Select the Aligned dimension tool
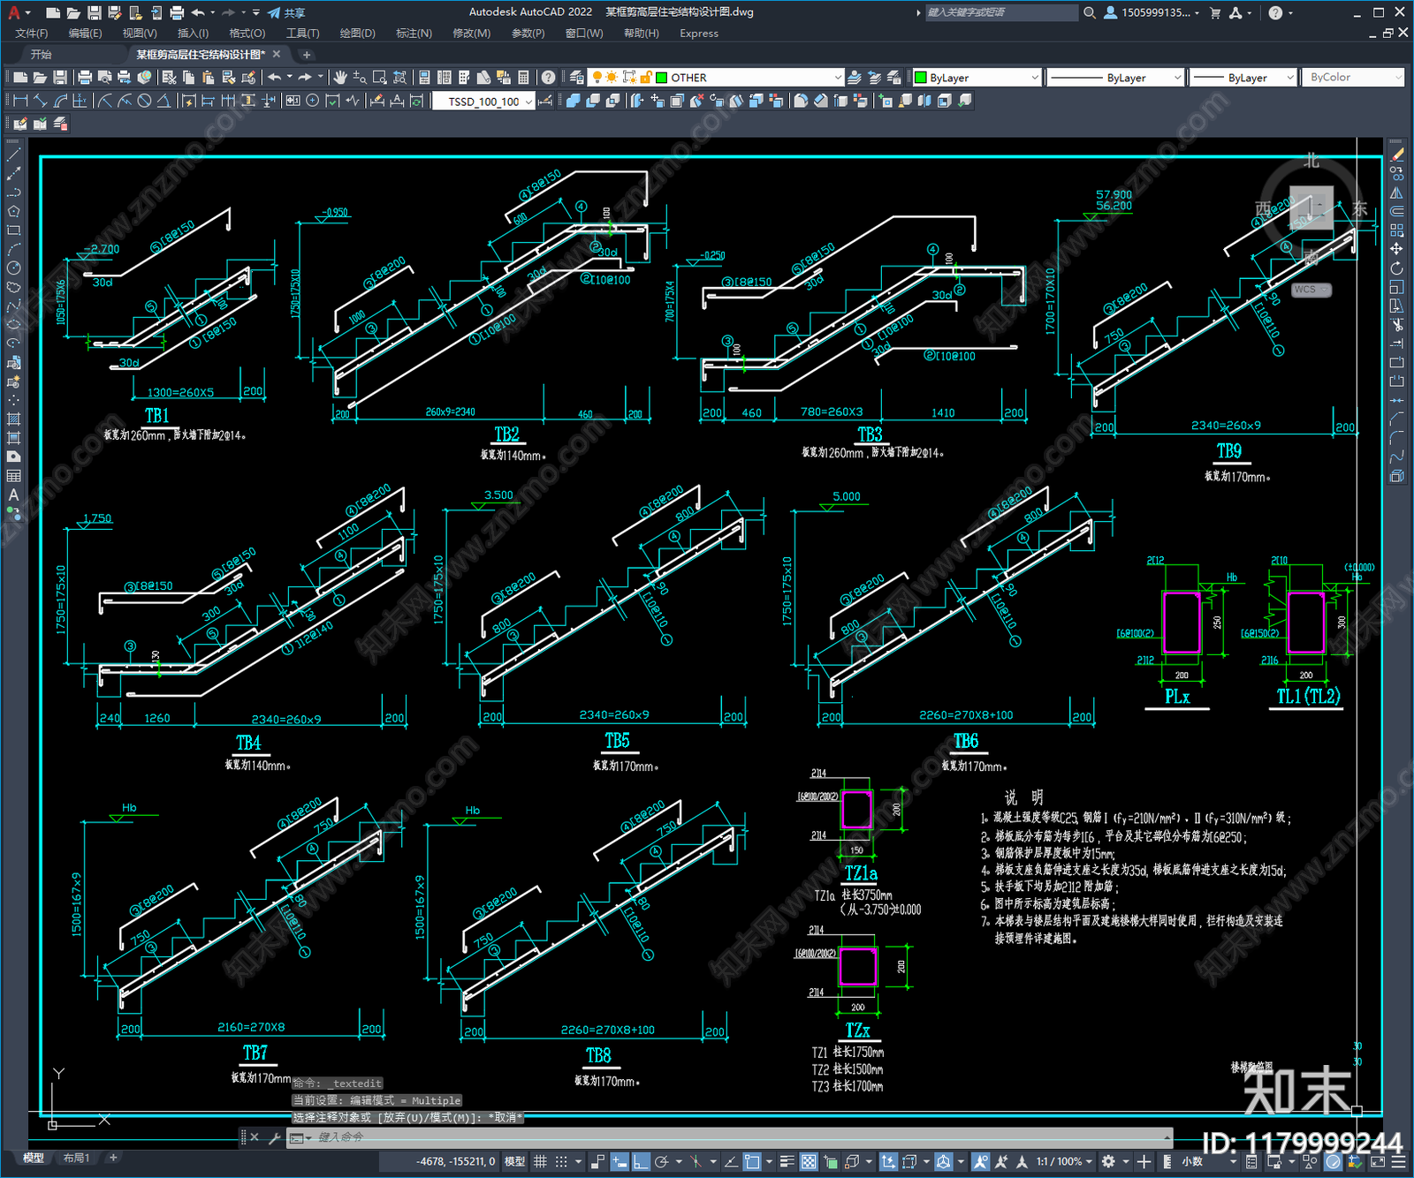Image resolution: width=1414 pixels, height=1178 pixels. [x=40, y=101]
